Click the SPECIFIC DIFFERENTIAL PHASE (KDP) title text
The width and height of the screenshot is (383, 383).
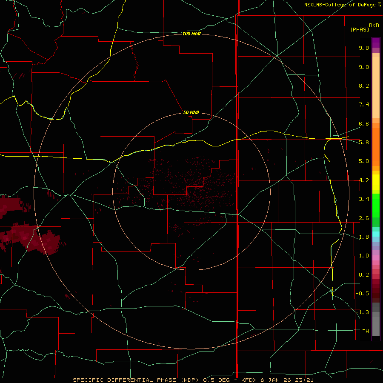[136, 380]
